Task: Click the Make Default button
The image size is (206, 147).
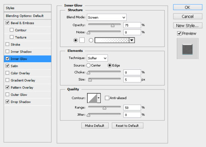Action: [x=95, y=125]
